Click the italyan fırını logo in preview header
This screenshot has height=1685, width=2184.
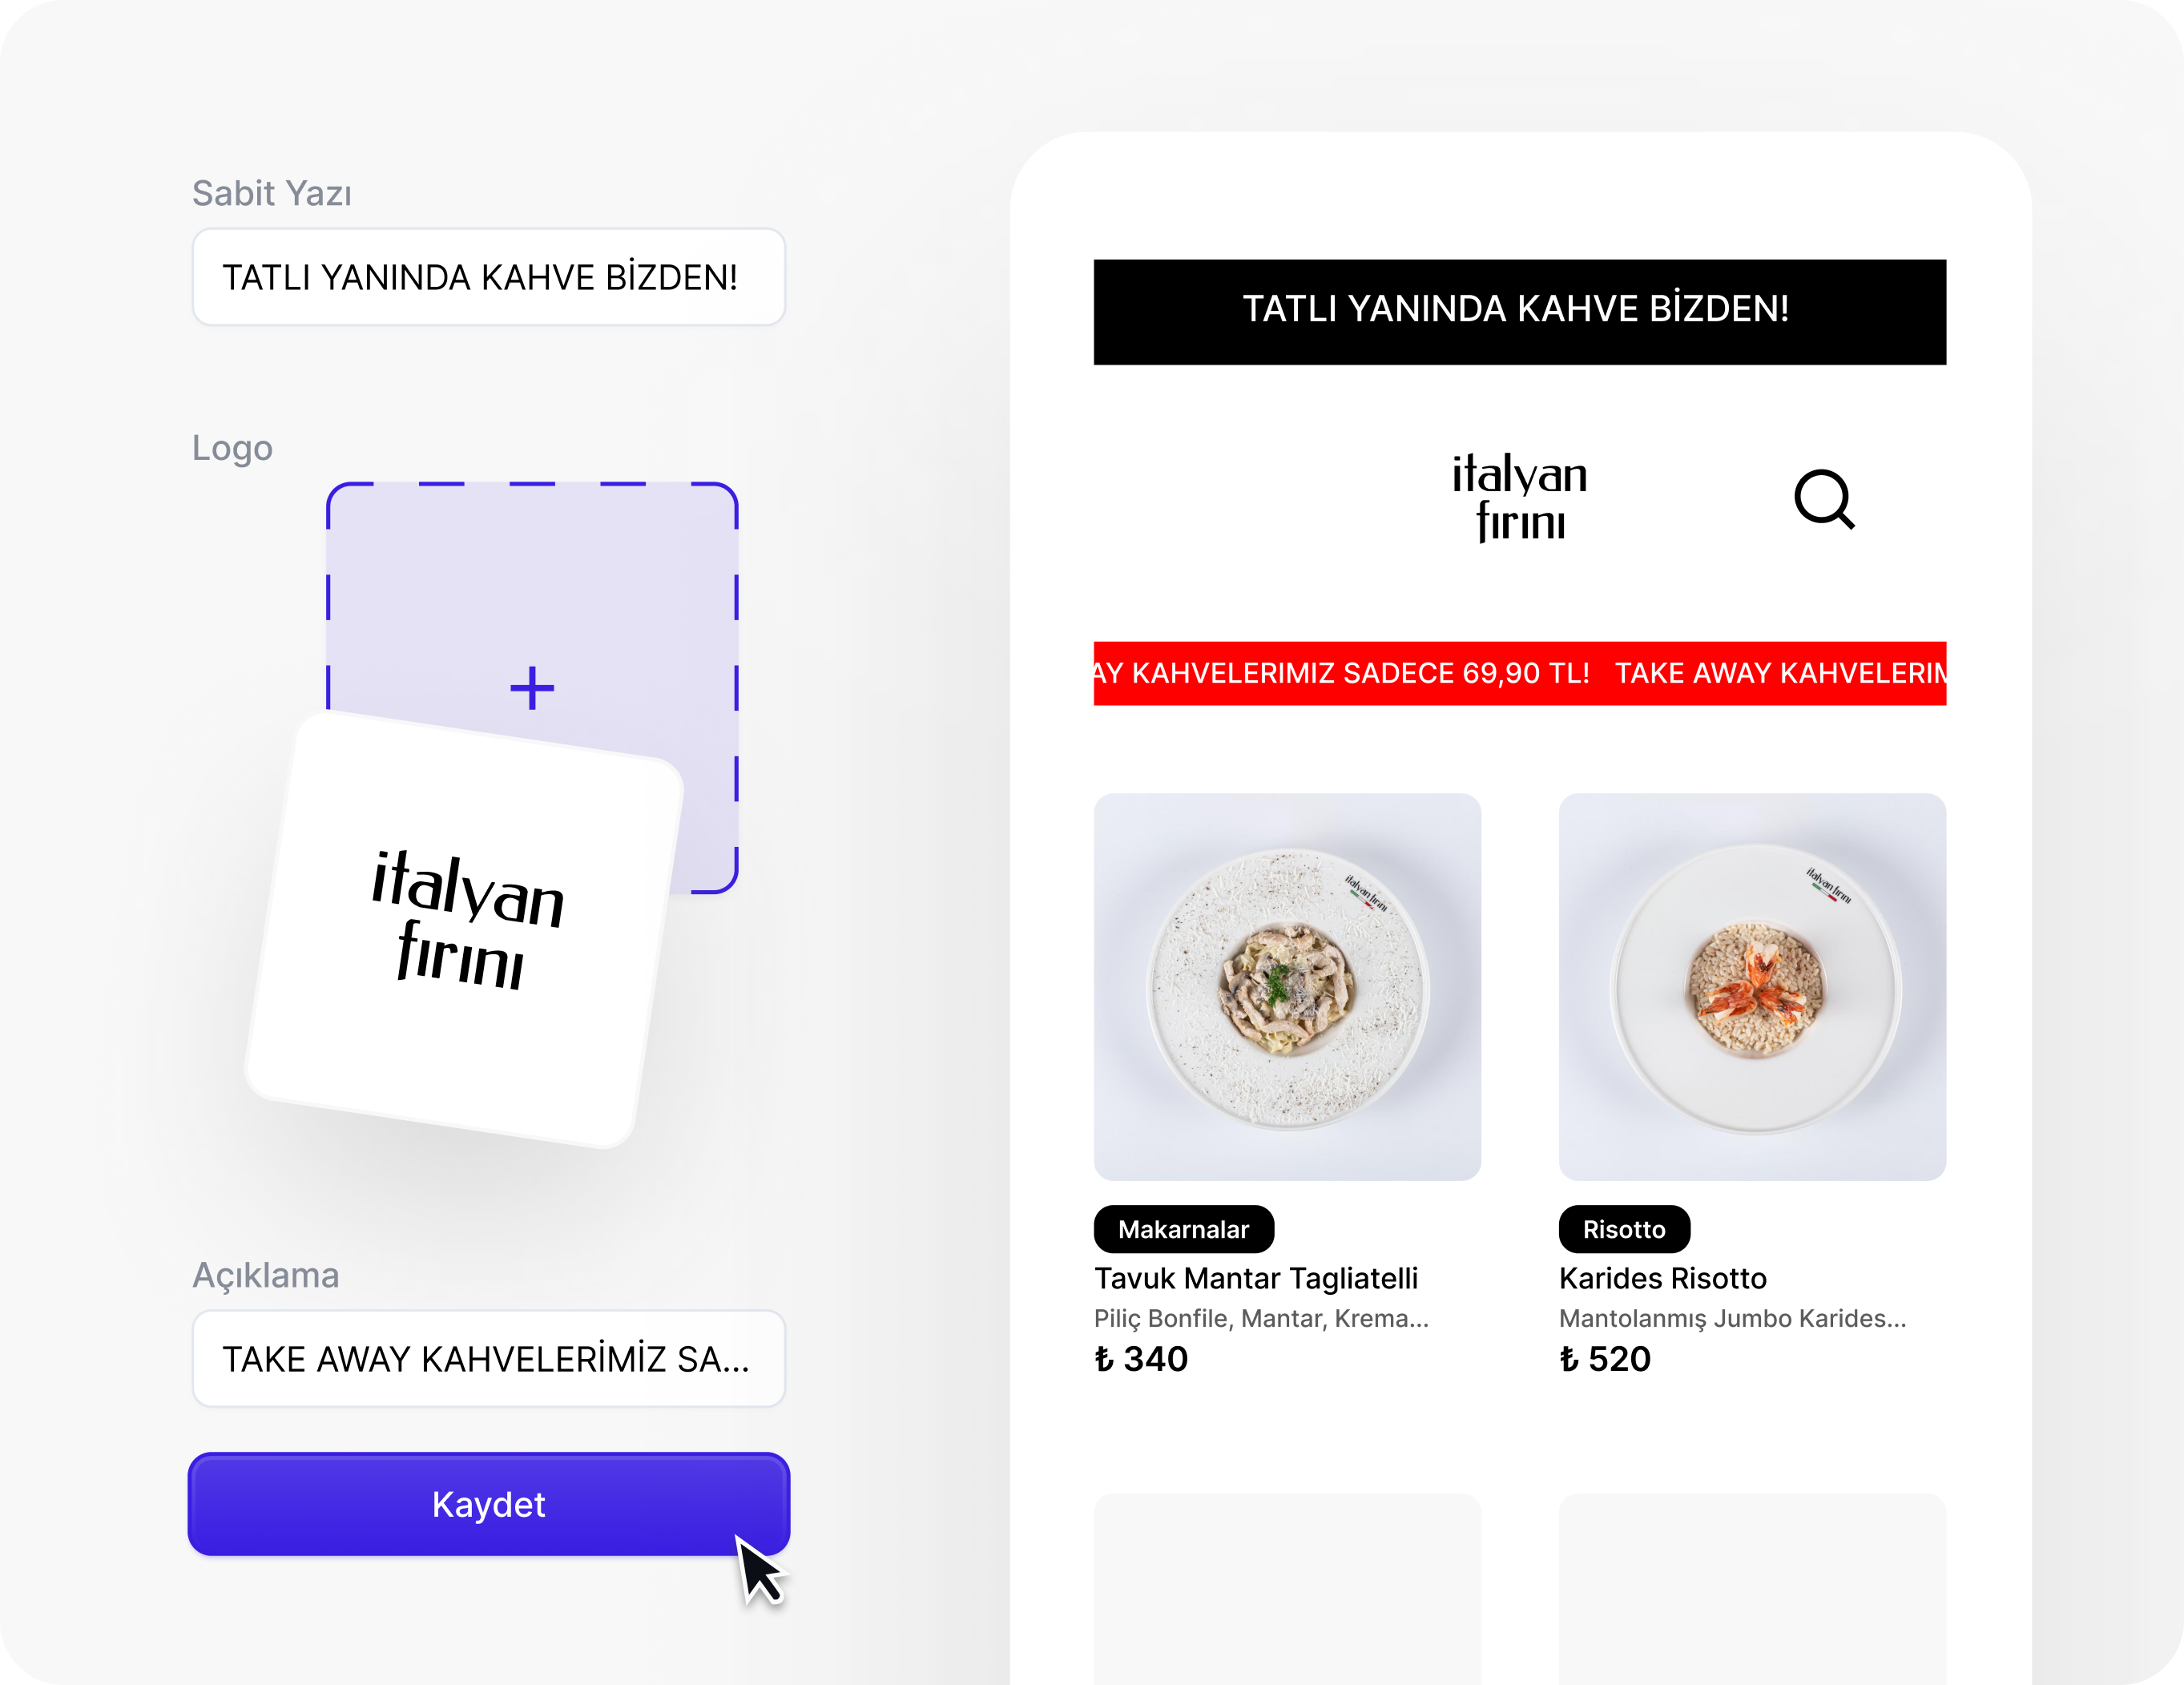(x=1520, y=497)
